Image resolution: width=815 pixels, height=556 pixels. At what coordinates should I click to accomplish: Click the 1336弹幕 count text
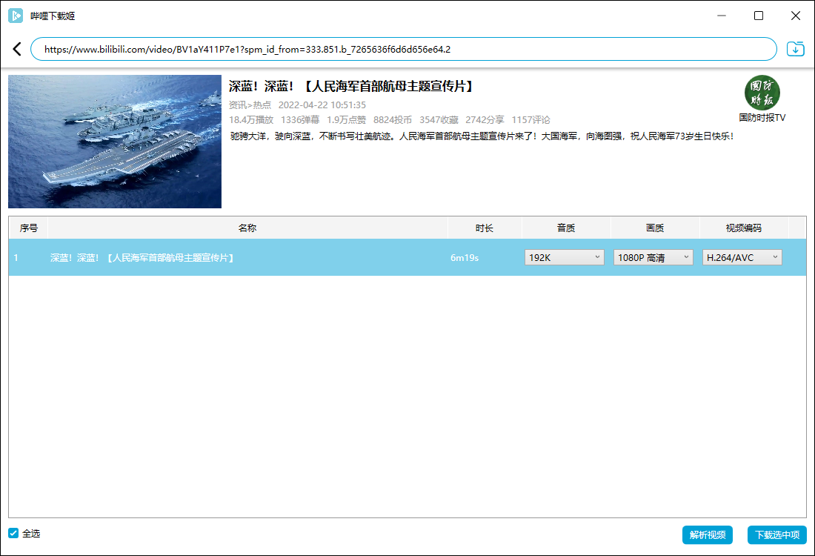(x=300, y=119)
